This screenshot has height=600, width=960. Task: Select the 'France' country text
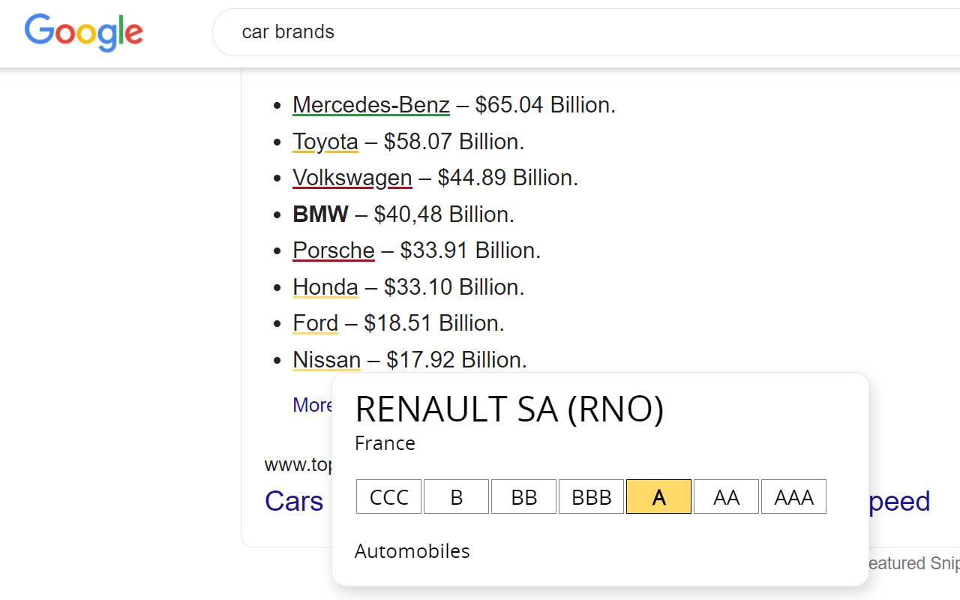point(385,443)
